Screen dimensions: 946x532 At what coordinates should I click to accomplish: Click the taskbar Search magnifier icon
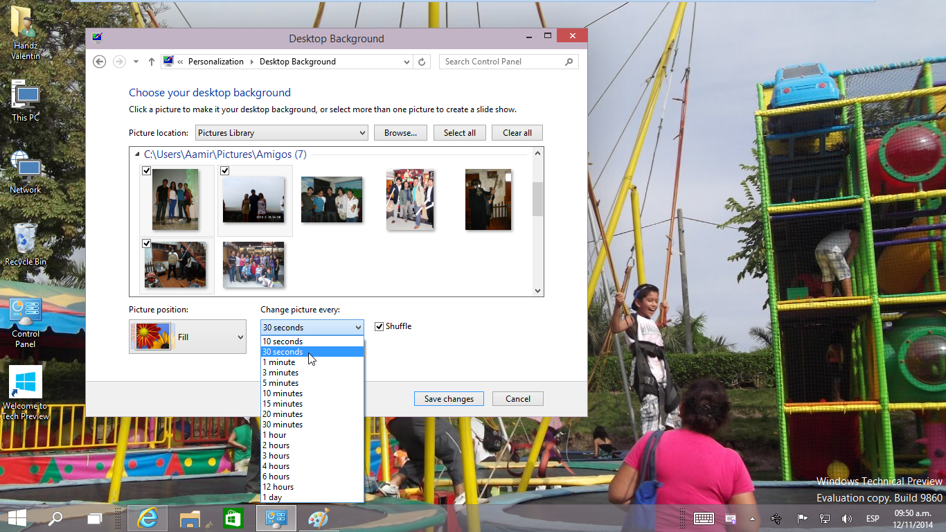(x=55, y=518)
